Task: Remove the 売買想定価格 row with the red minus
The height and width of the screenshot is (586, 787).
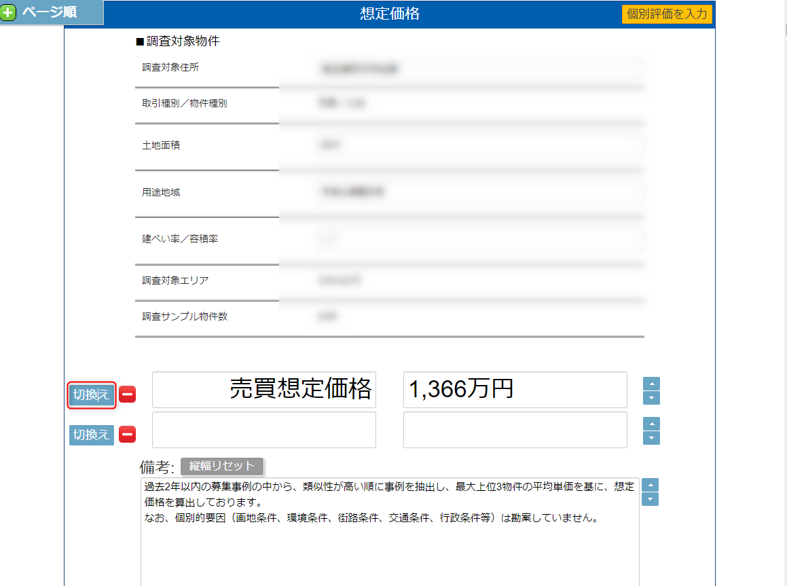Action: pyautogui.click(x=128, y=395)
